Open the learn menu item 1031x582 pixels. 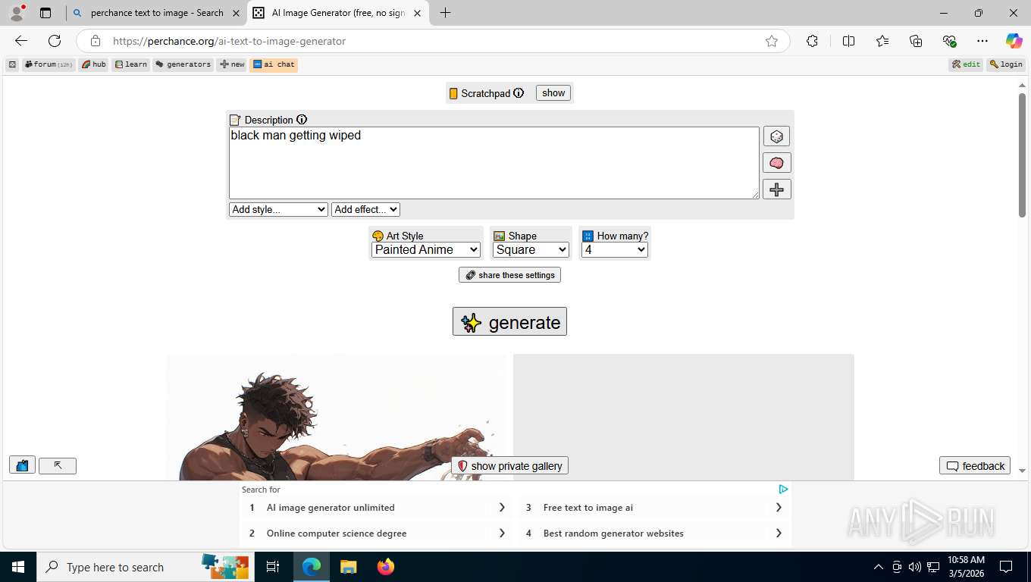point(131,64)
